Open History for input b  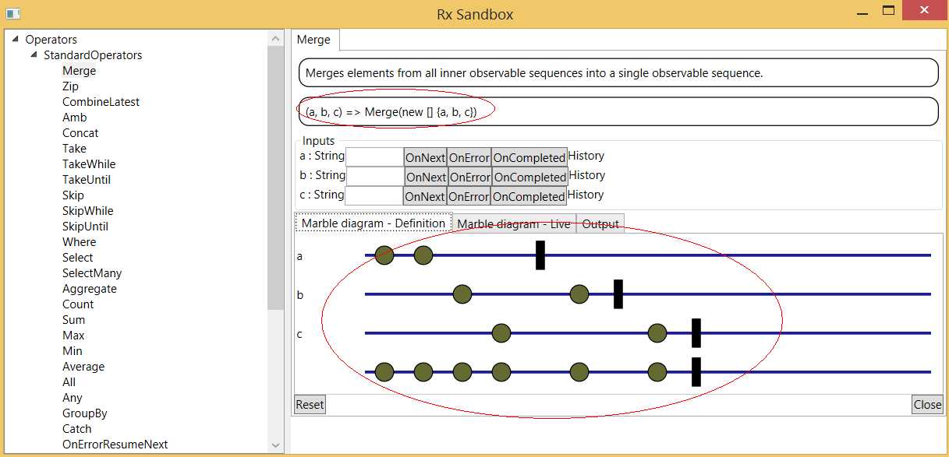[x=587, y=175]
